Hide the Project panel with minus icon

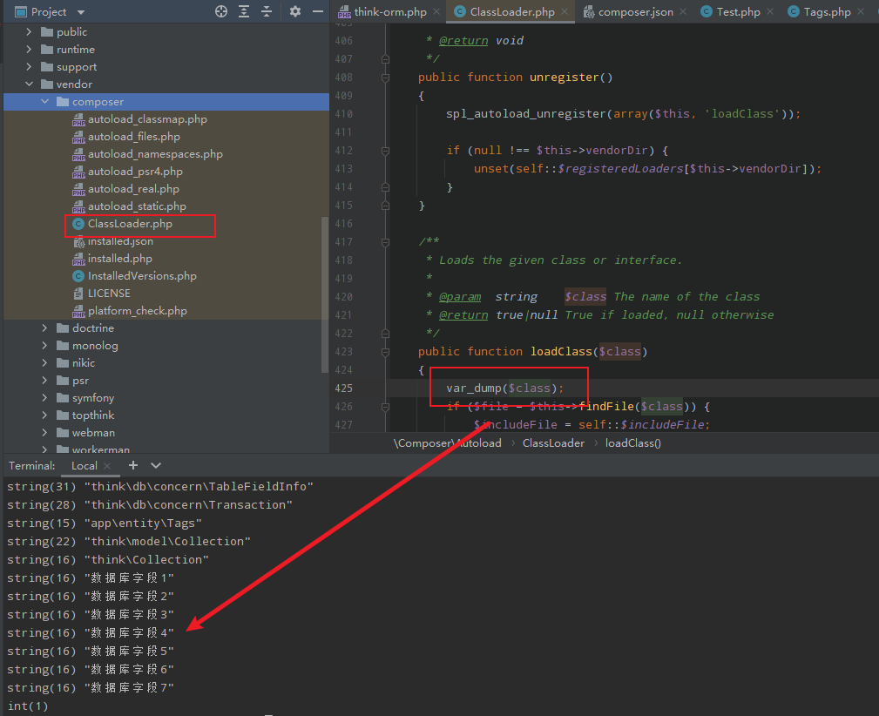click(x=318, y=11)
